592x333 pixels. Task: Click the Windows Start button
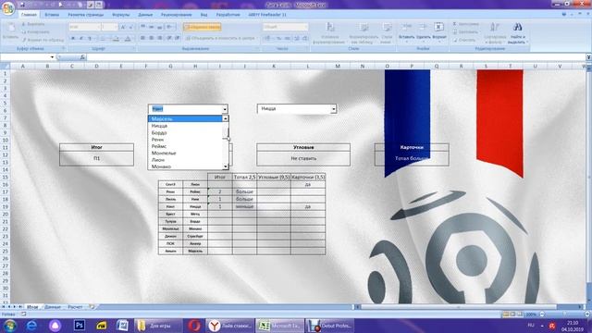pyautogui.click(x=9, y=325)
